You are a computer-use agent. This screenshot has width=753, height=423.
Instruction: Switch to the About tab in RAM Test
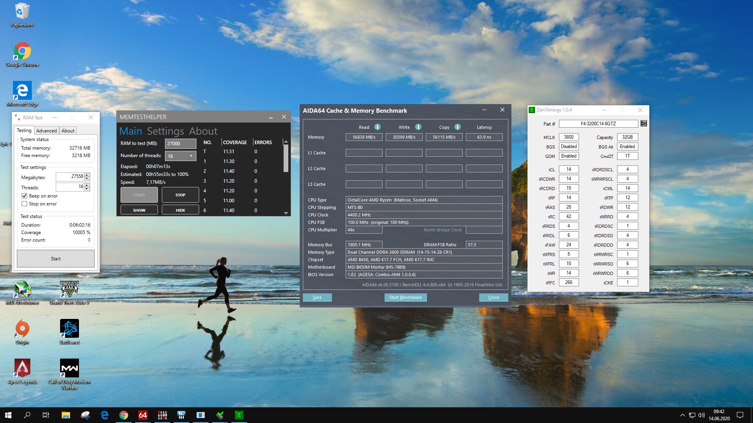coord(68,131)
